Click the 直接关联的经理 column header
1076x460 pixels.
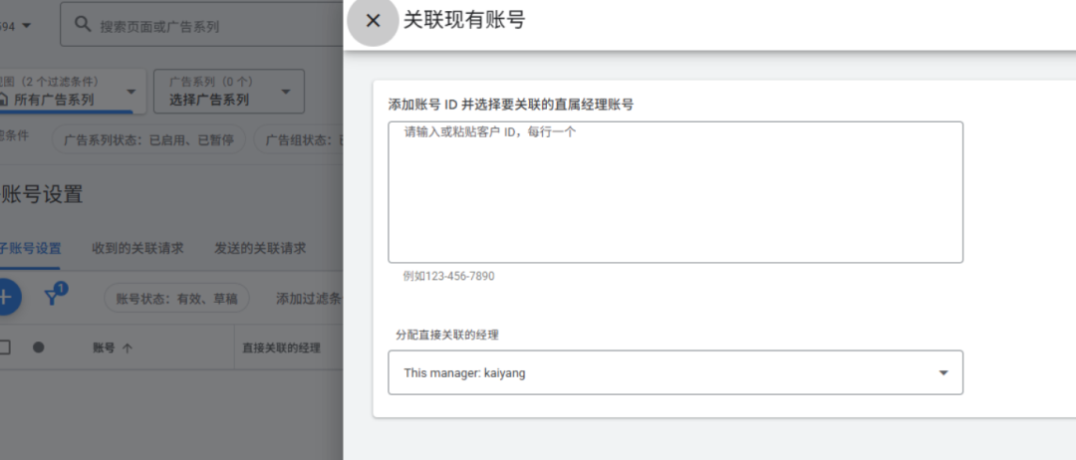pos(281,347)
